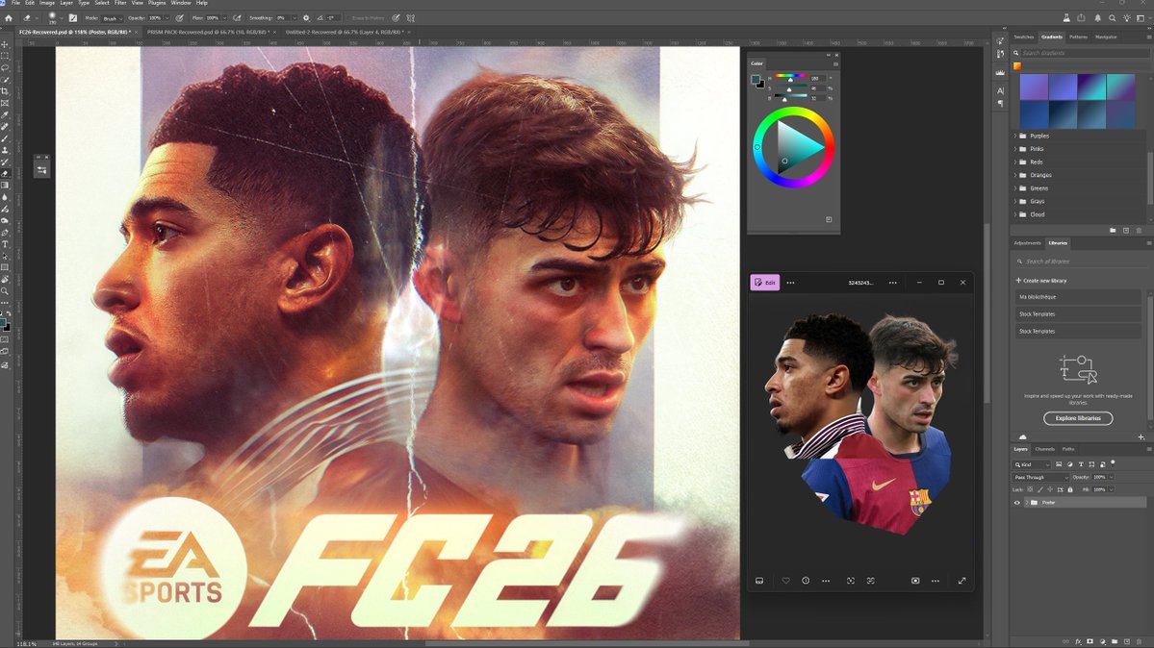1154x648 pixels.
Task: Click heart favorite icon in photo viewer
Action: coord(785,581)
